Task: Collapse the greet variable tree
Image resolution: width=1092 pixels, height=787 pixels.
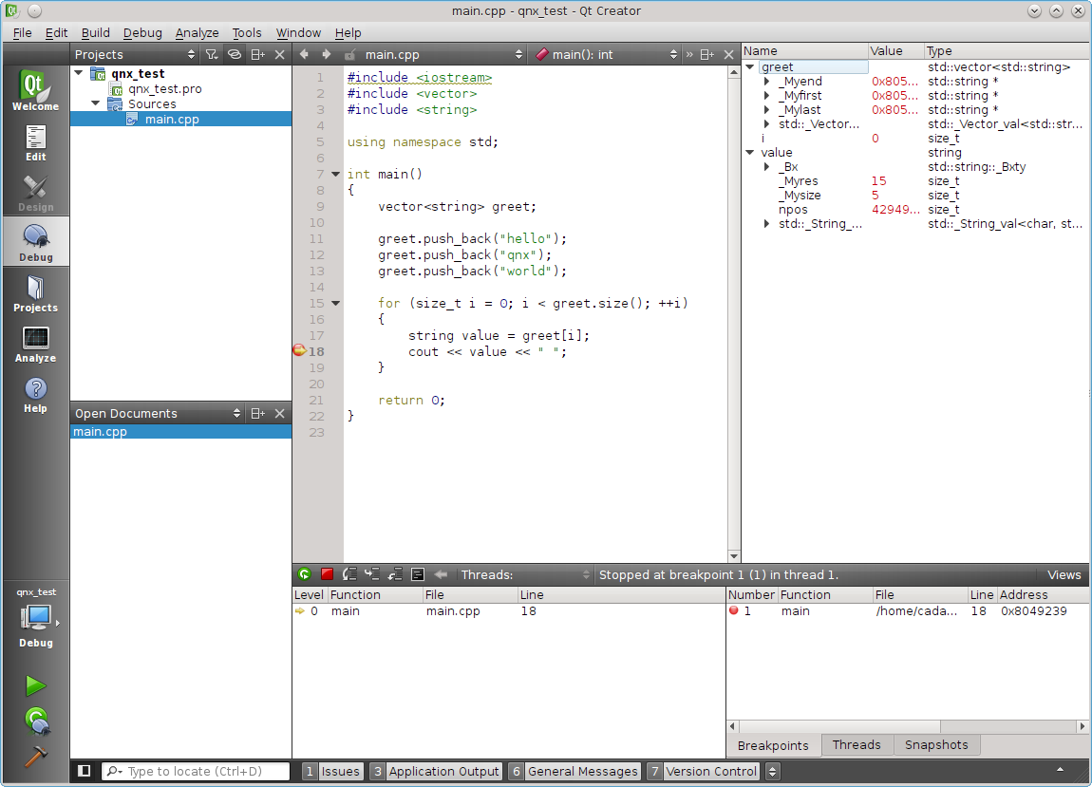Action: (x=750, y=66)
